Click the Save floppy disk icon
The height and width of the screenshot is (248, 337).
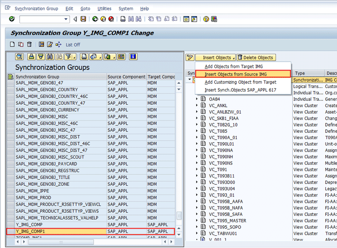(83, 19)
